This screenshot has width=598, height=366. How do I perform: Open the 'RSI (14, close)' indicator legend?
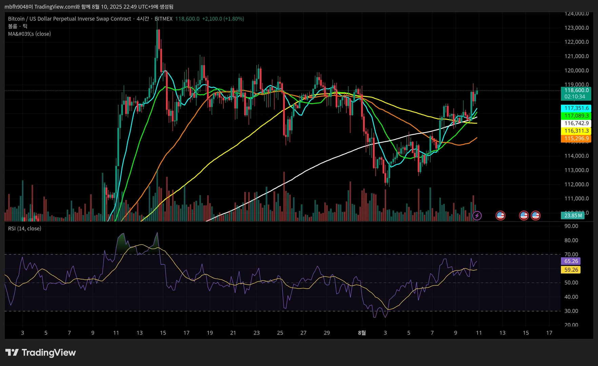25,228
